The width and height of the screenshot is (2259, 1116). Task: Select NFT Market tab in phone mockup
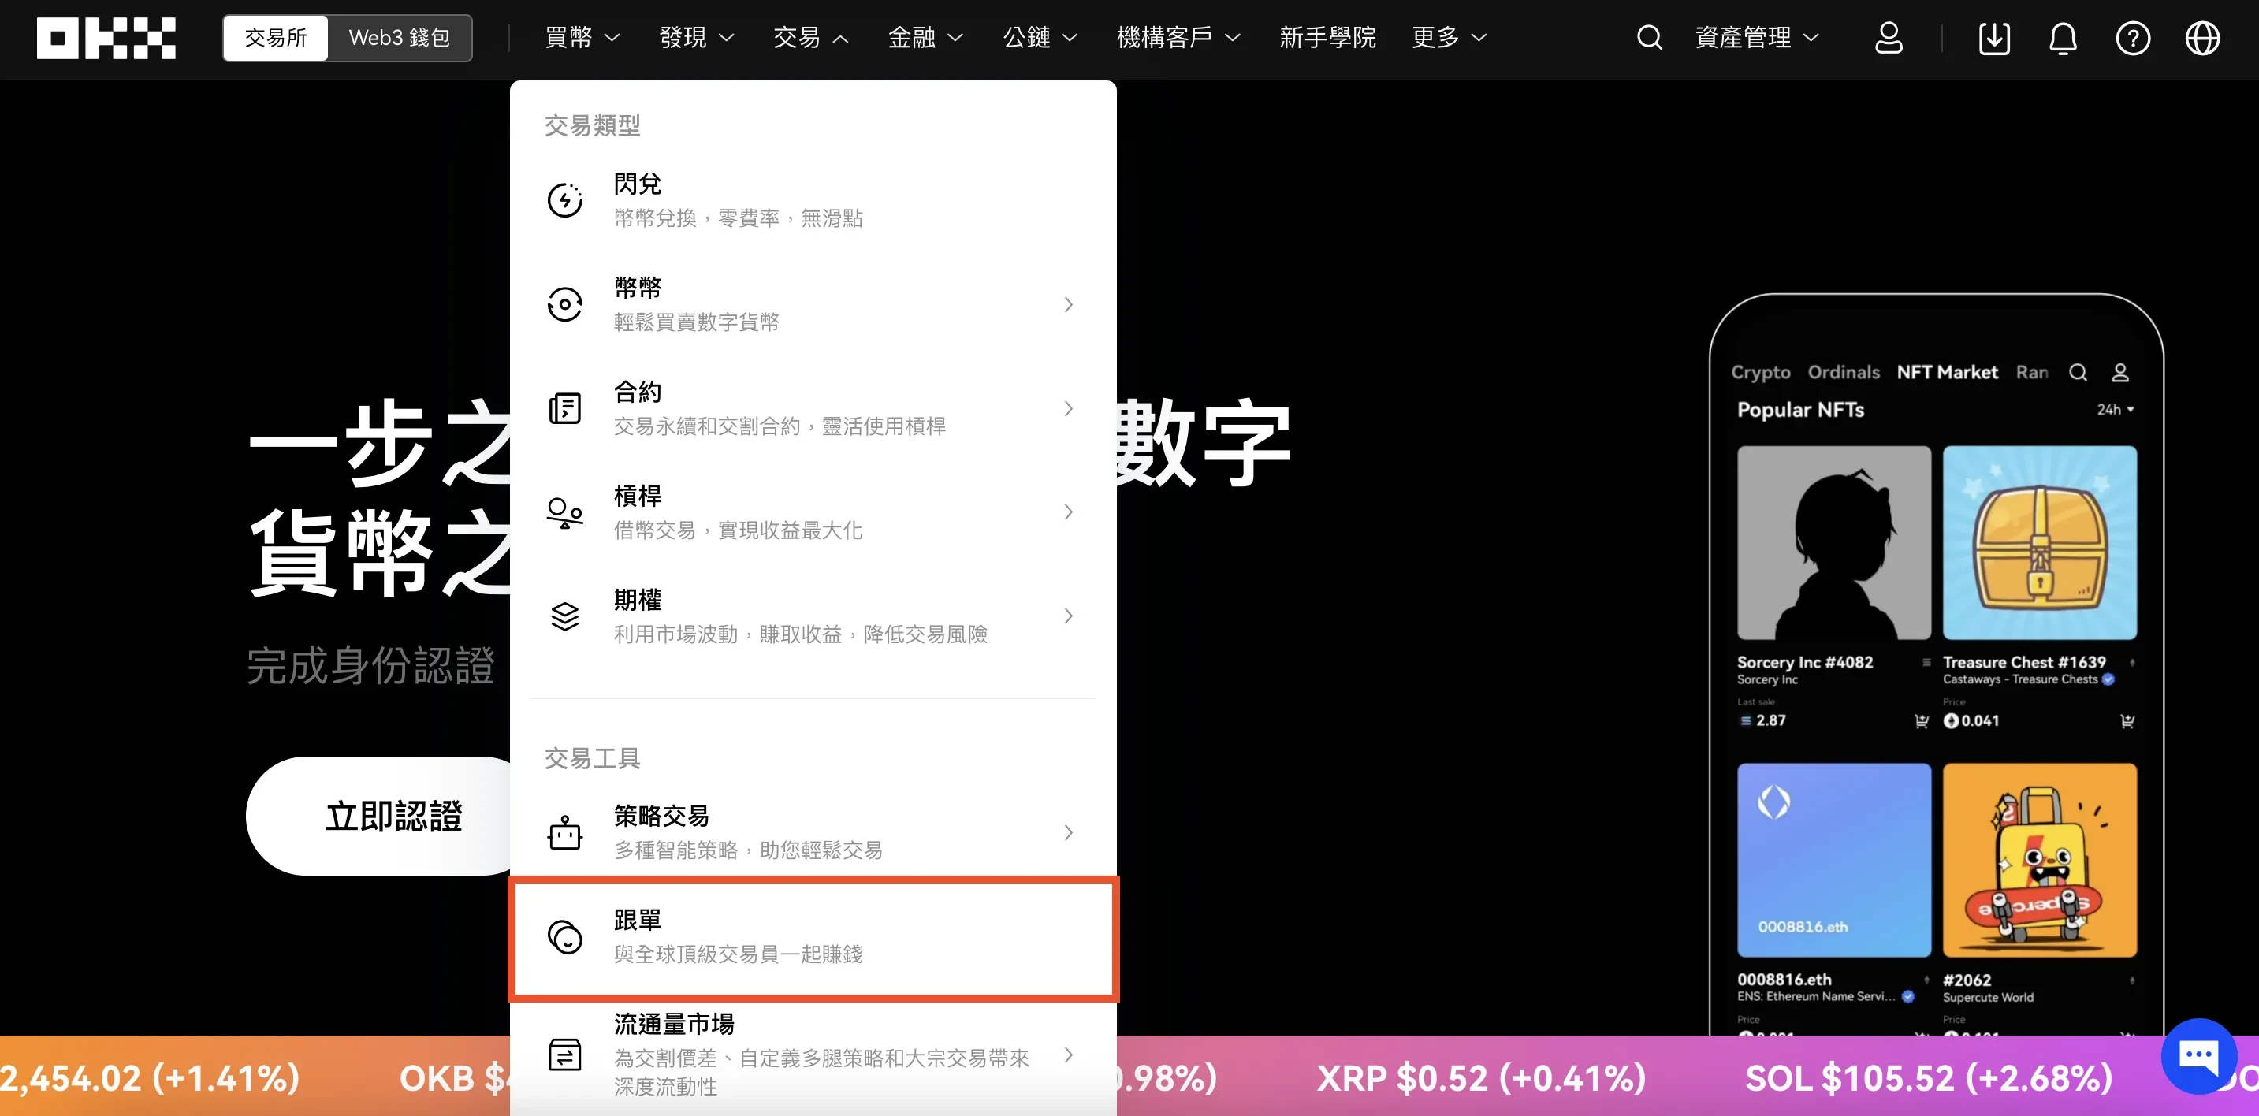pyautogui.click(x=1947, y=373)
